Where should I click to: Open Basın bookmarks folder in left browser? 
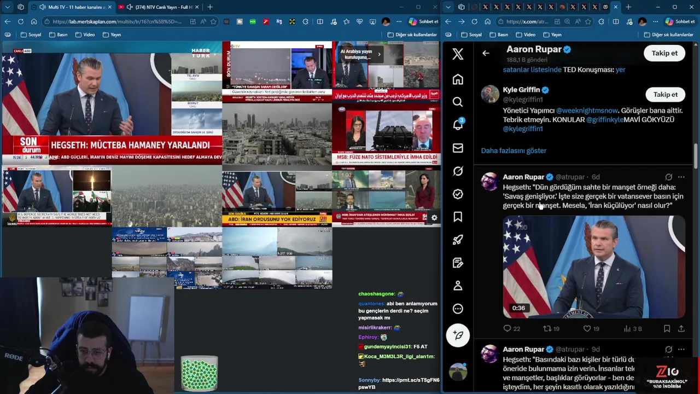(58, 34)
